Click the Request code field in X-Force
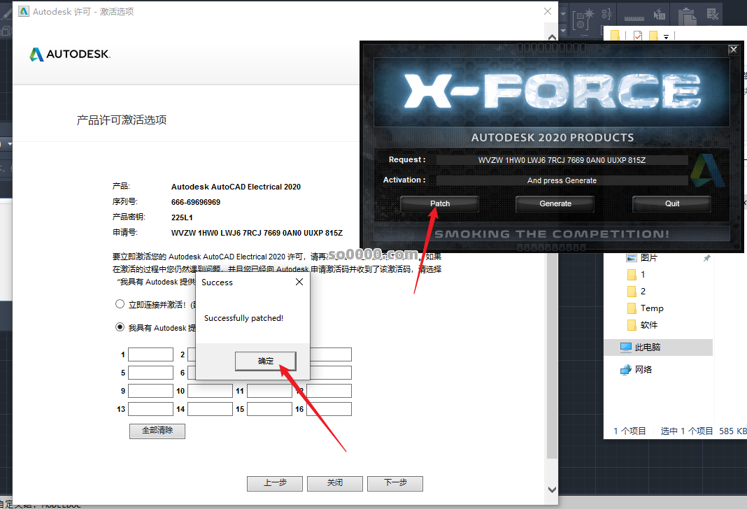This screenshot has height=509, width=747. click(562, 160)
